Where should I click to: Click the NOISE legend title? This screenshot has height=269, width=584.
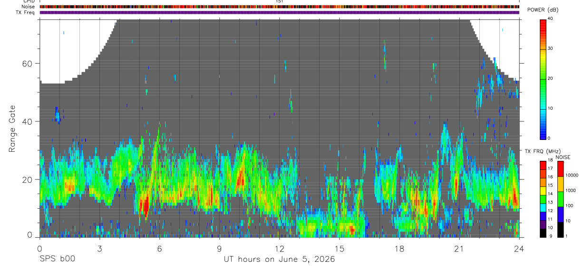click(563, 157)
